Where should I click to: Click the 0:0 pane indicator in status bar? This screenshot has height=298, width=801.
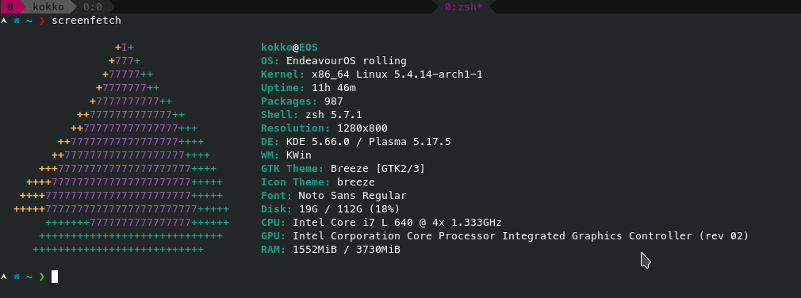click(93, 6)
